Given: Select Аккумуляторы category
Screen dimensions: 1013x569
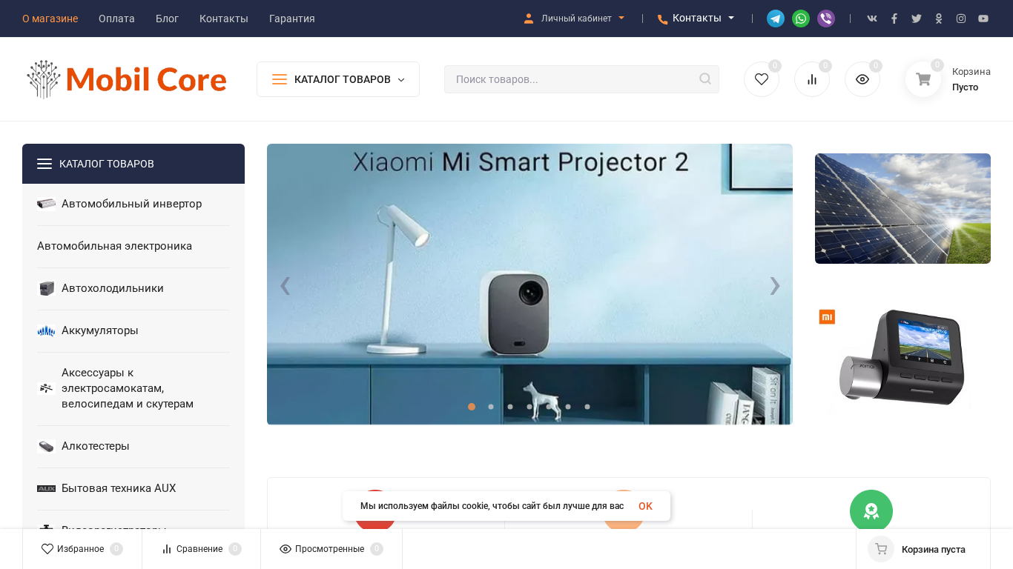Looking at the screenshot, I should (x=133, y=330).
